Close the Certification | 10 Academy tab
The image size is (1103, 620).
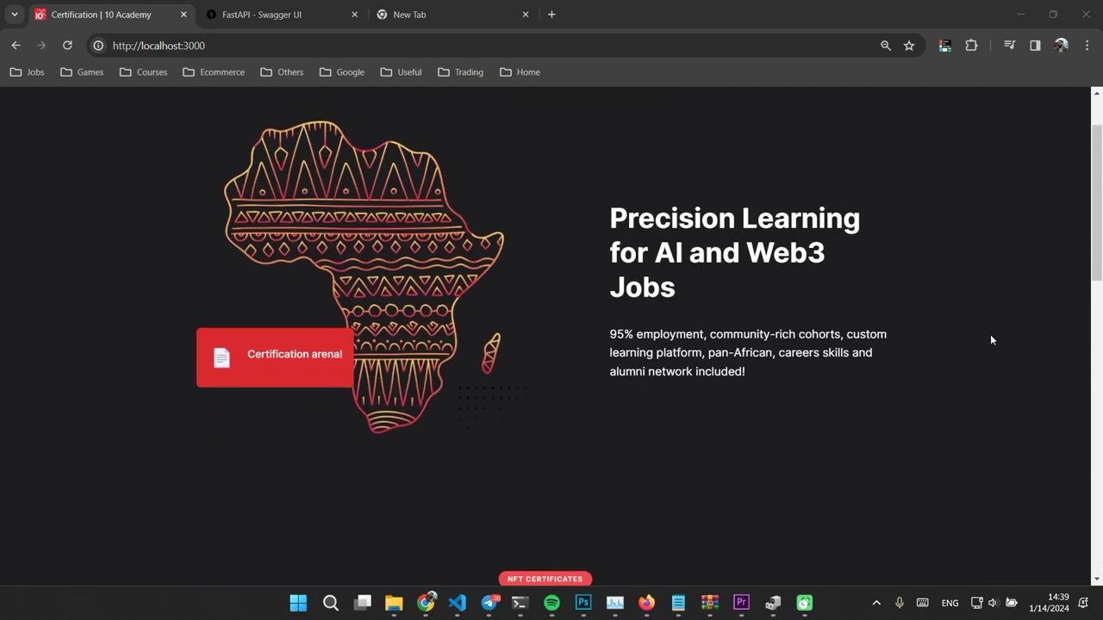pos(184,15)
